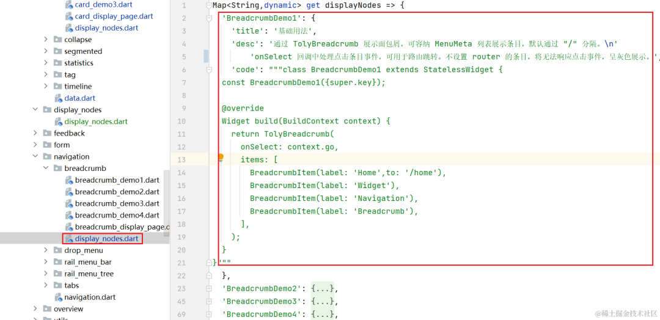
Task: Click the dart icon of card_demo3.dart
Action: point(69,5)
